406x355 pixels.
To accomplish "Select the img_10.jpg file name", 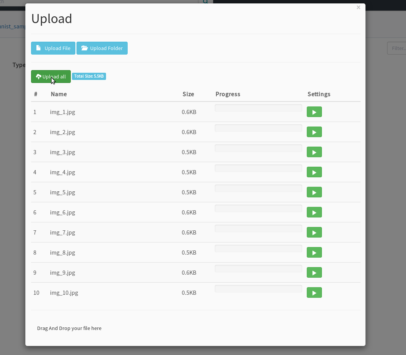I will (64, 293).
